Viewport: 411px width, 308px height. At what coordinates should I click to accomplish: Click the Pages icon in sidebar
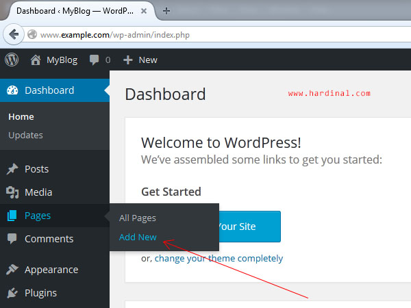[x=12, y=216]
